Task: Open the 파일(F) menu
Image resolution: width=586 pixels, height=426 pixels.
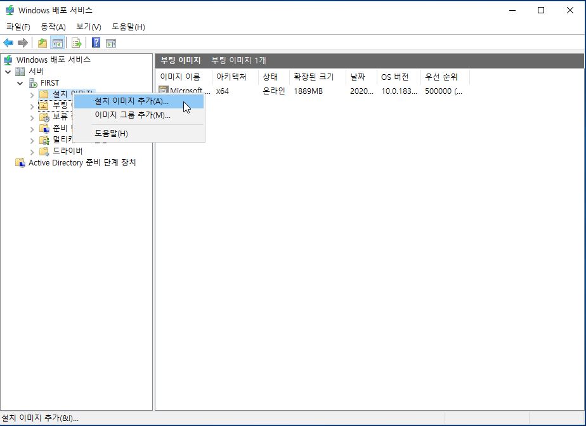Action: click(x=18, y=27)
